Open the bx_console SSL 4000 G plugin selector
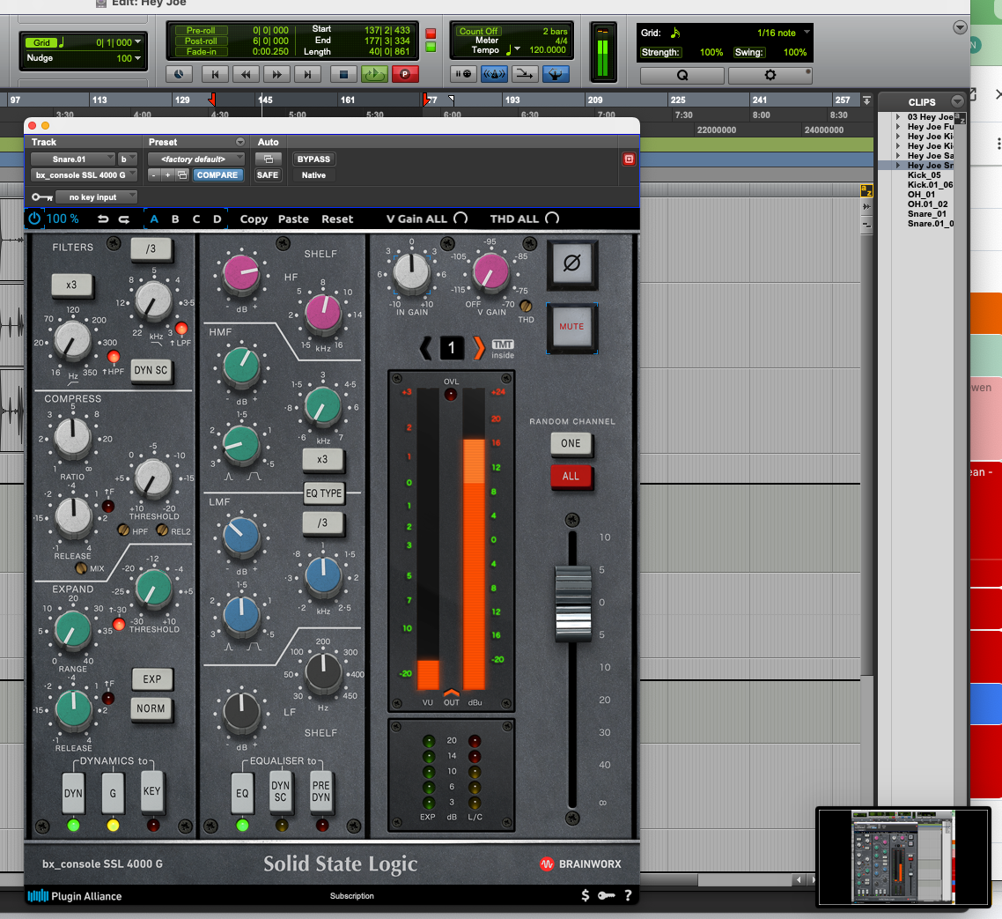This screenshot has height=919, width=1002. pyautogui.click(x=85, y=174)
